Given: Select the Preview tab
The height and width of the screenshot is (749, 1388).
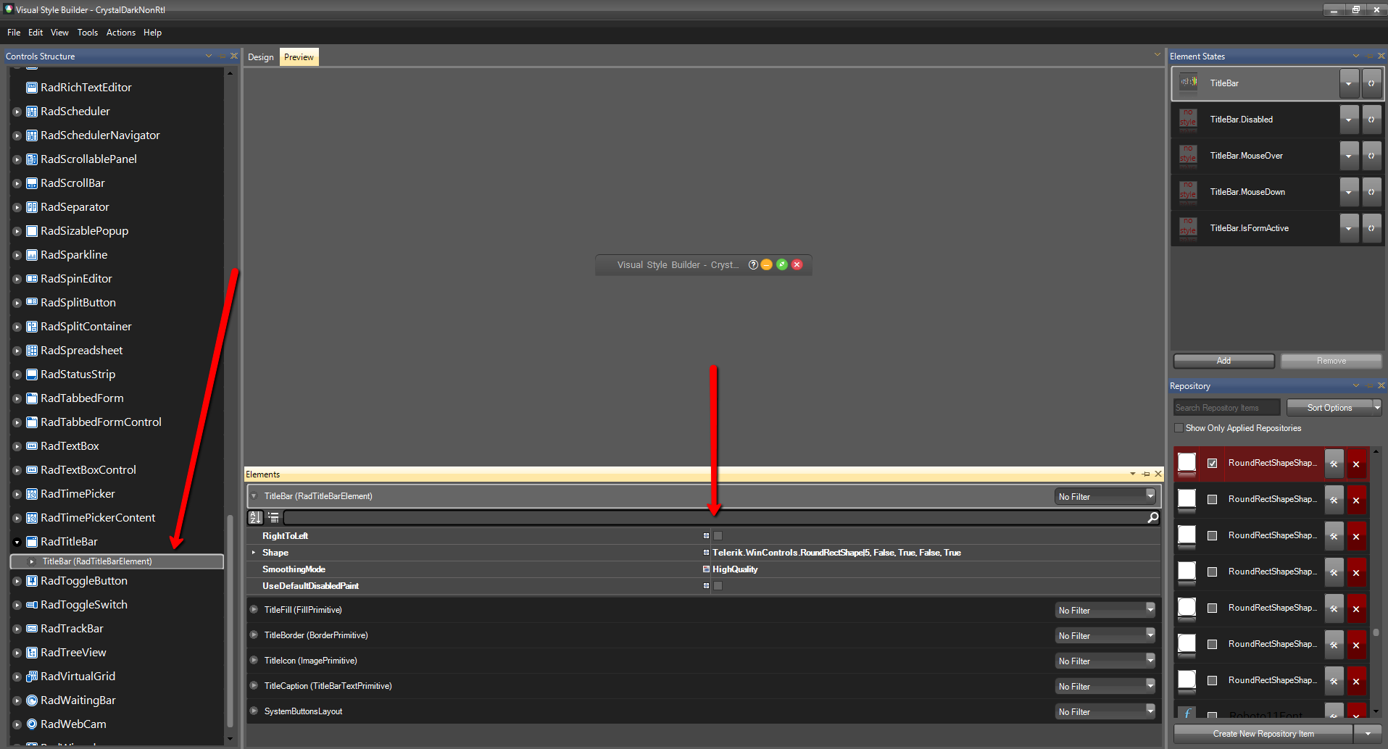Looking at the screenshot, I should [299, 57].
